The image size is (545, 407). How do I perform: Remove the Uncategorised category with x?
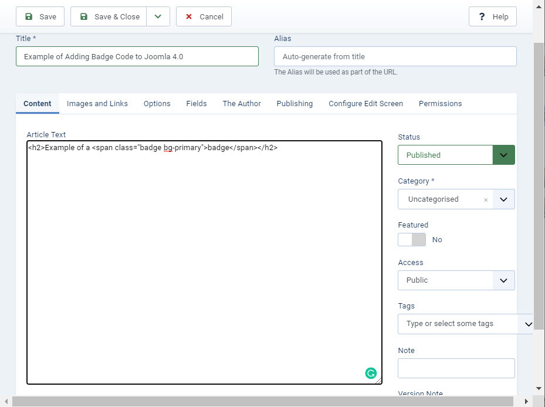click(486, 199)
